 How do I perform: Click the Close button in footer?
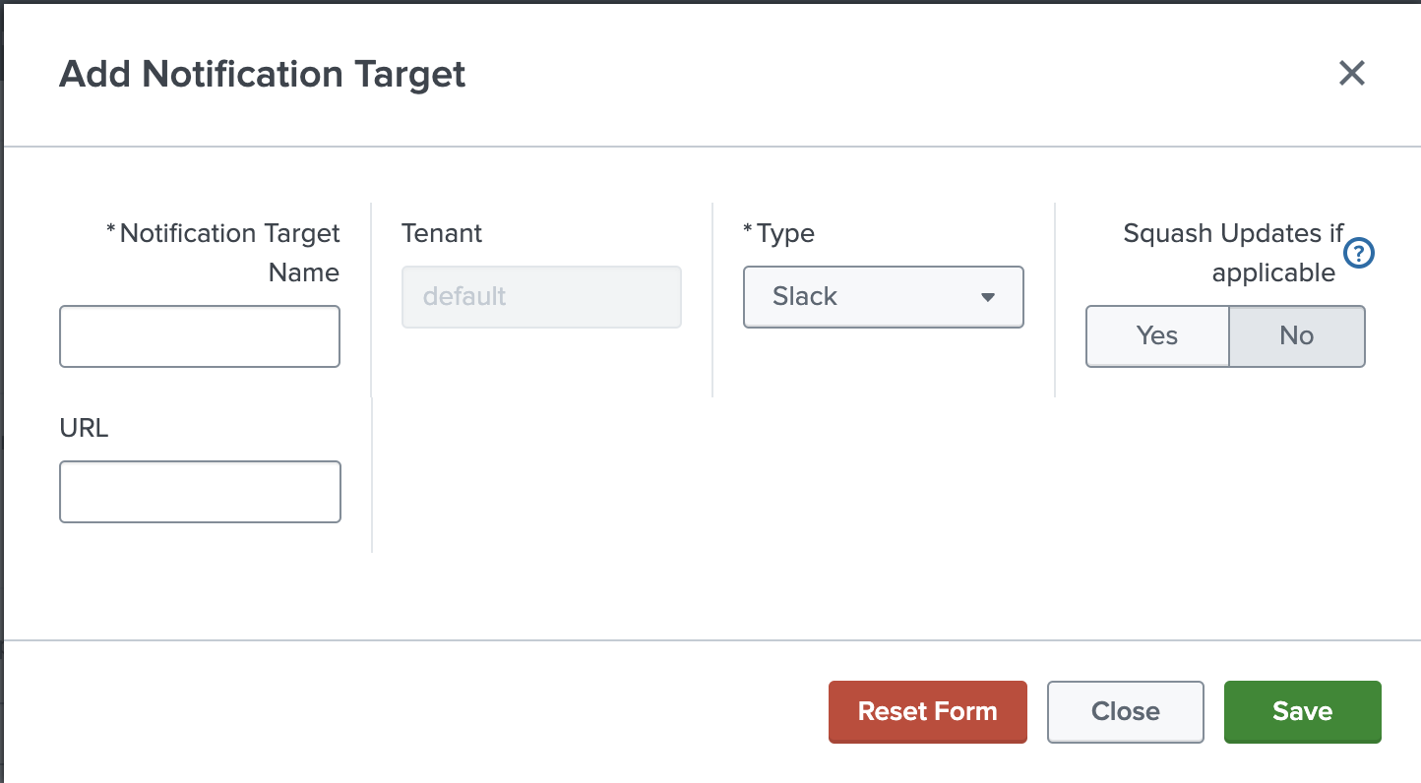[1125, 711]
